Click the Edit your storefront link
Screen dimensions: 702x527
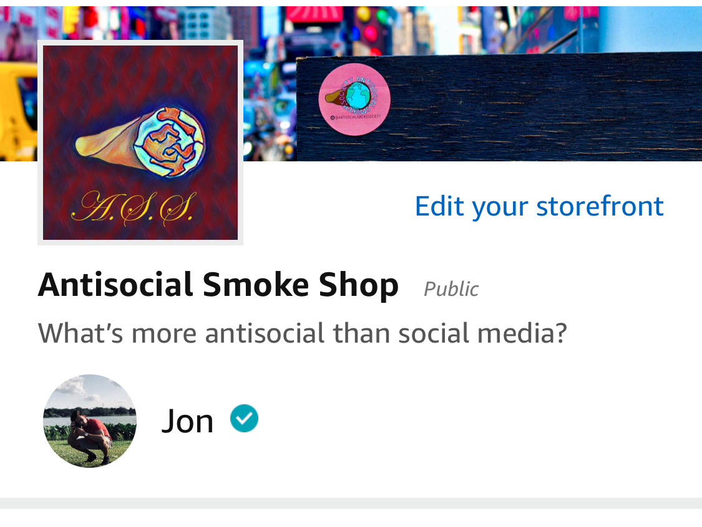pos(539,207)
